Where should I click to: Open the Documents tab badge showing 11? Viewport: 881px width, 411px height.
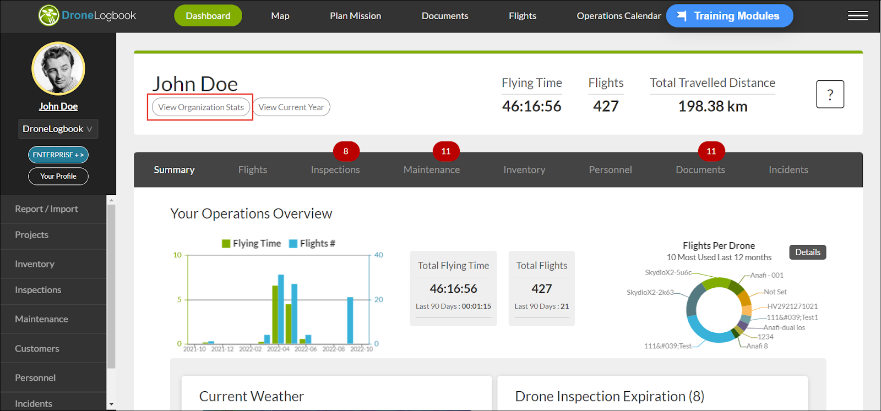(x=711, y=151)
